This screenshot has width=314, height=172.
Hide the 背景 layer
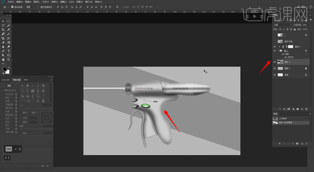point(275,75)
